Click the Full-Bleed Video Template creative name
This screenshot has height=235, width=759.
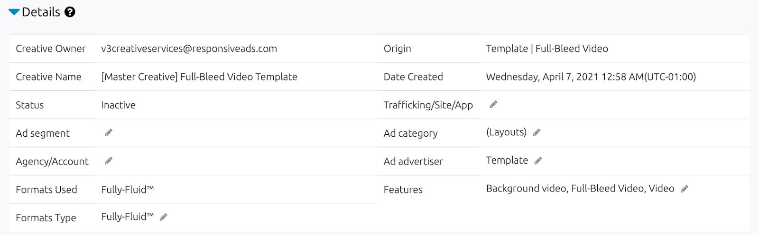click(199, 77)
